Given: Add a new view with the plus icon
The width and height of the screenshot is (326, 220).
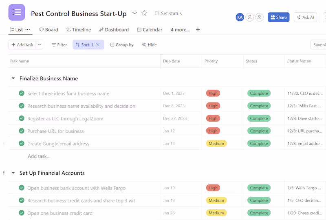Looking at the screenshot, I should coord(198,30).
